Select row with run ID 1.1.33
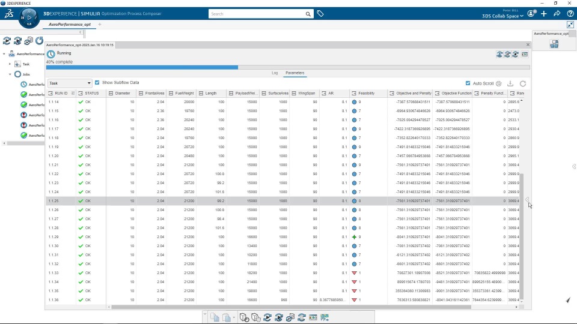The width and height of the screenshot is (577, 324). pos(282,273)
